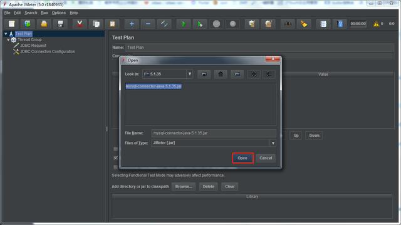Image resolution: width=401 pixels, height=225 pixels.
Task: Click the Paste clipboard toolbar icon
Action: (x=112, y=24)
